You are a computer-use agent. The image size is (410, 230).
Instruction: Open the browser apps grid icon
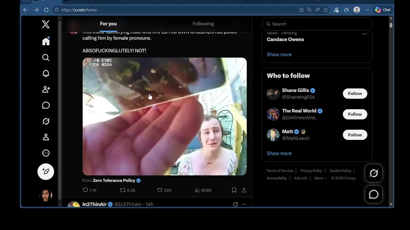[301, 10]
